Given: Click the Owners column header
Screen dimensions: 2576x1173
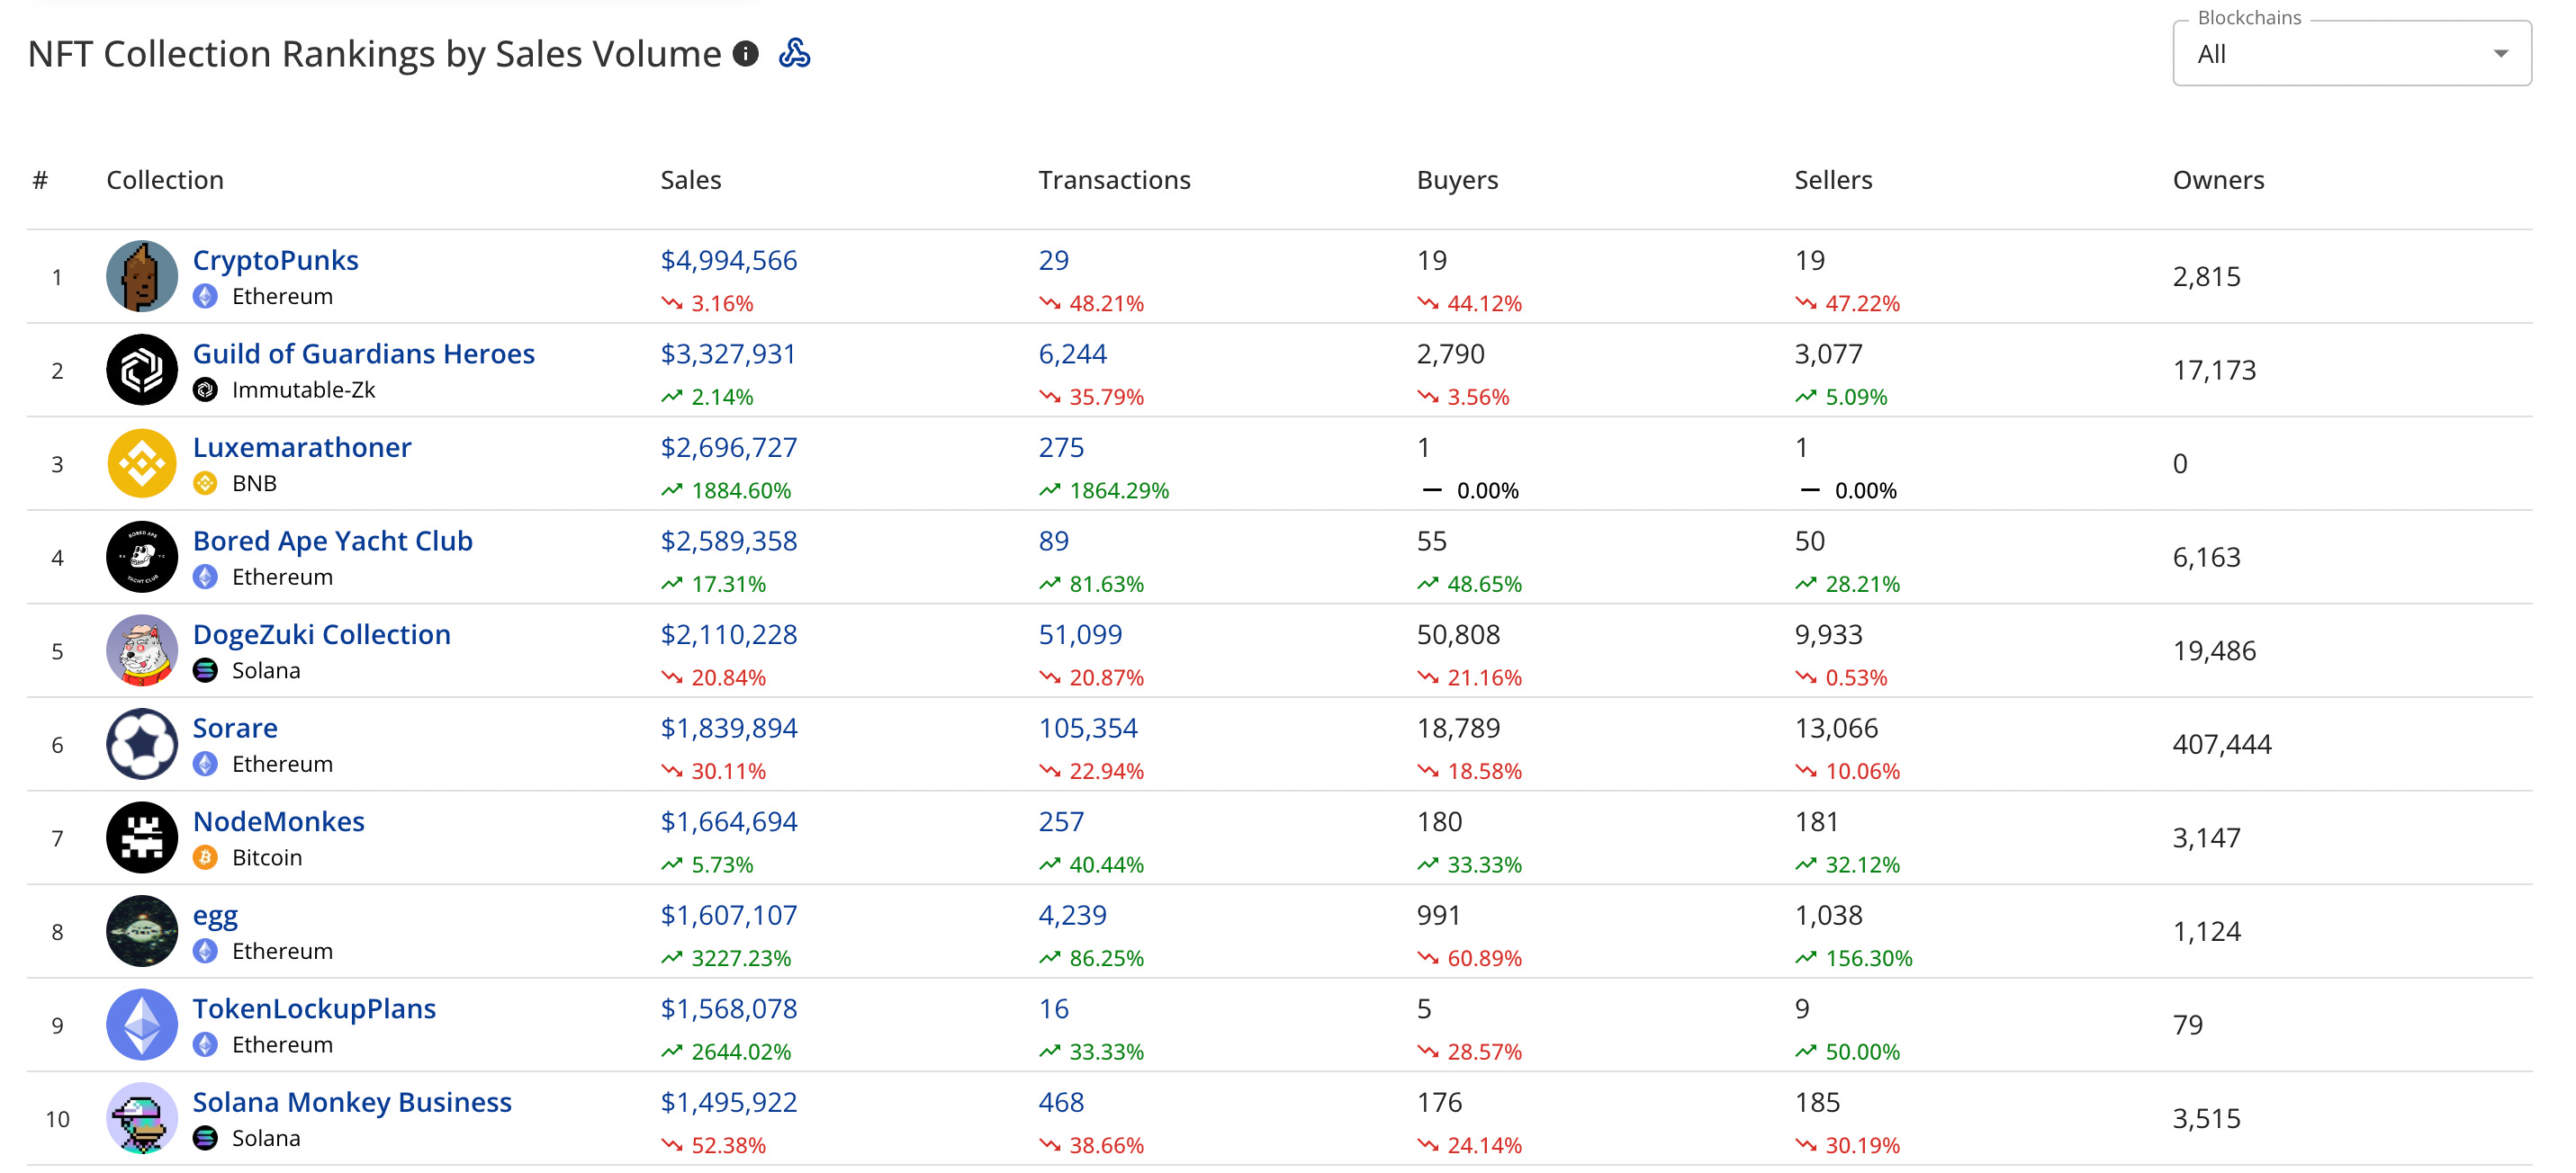Looking at the screenshot, I should pos(2217,180).
